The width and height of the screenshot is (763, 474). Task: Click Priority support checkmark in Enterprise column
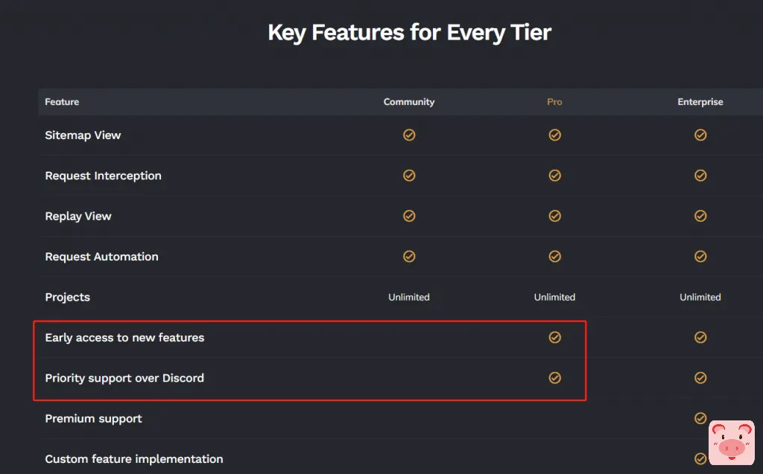(x=700, y=378)
